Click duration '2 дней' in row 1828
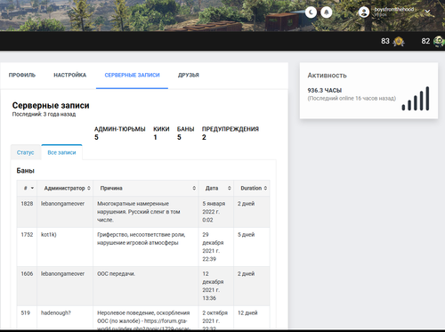Viewport: 445px width, 332px height. [246, 204]
